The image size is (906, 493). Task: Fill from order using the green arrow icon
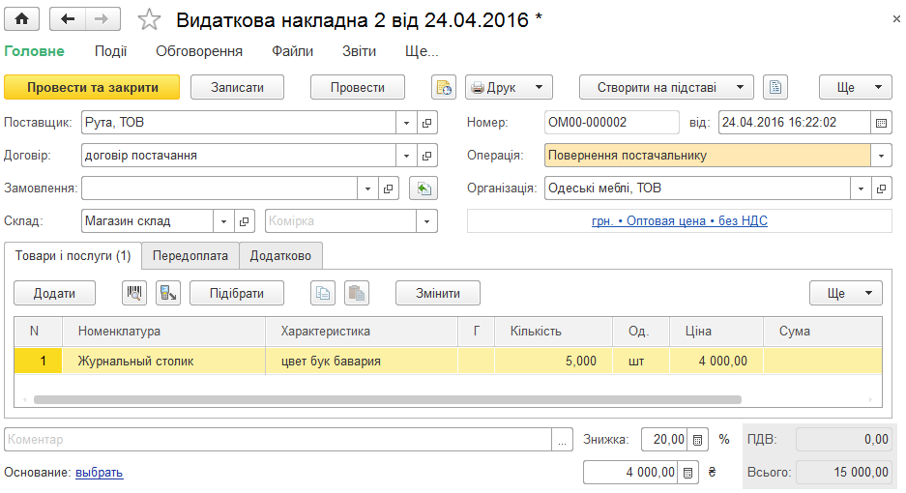[x=424, y=188]
